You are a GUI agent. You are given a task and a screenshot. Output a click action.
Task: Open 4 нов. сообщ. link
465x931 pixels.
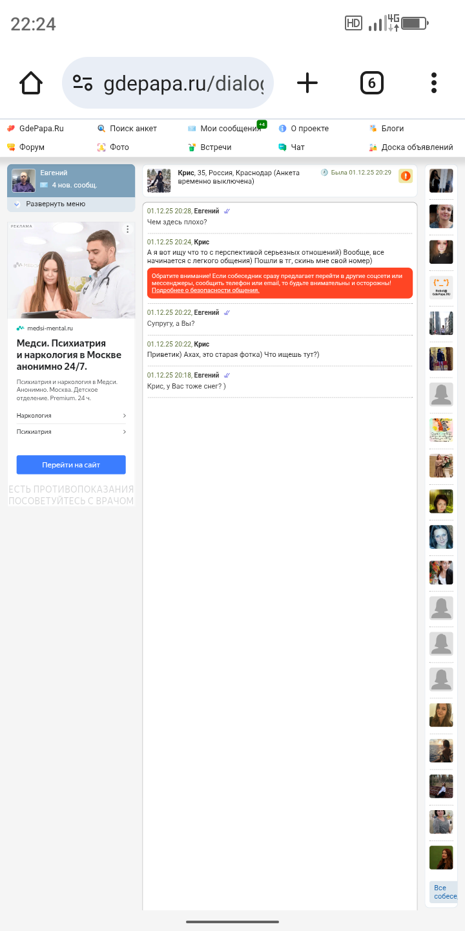[x=74, y=185]
